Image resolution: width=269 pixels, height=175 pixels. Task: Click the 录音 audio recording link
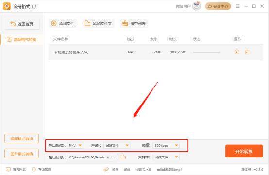127,170
